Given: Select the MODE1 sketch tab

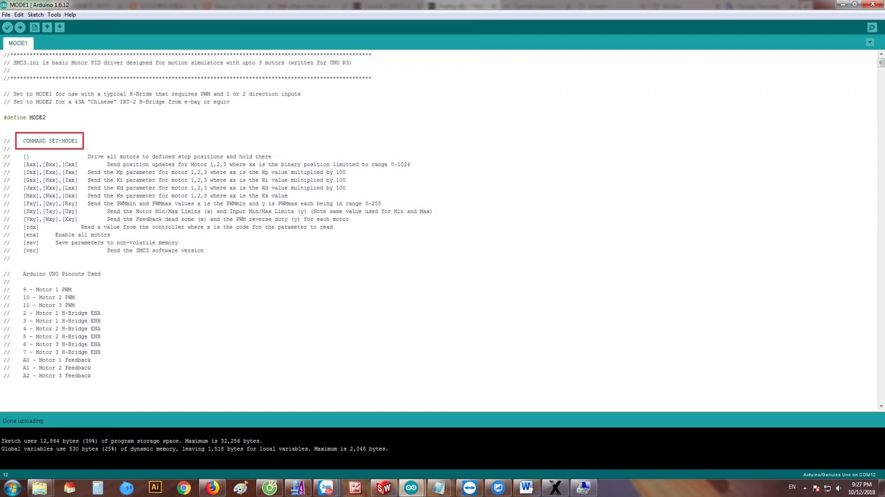Looking at the screenshot, I should [x=18, y=43].
